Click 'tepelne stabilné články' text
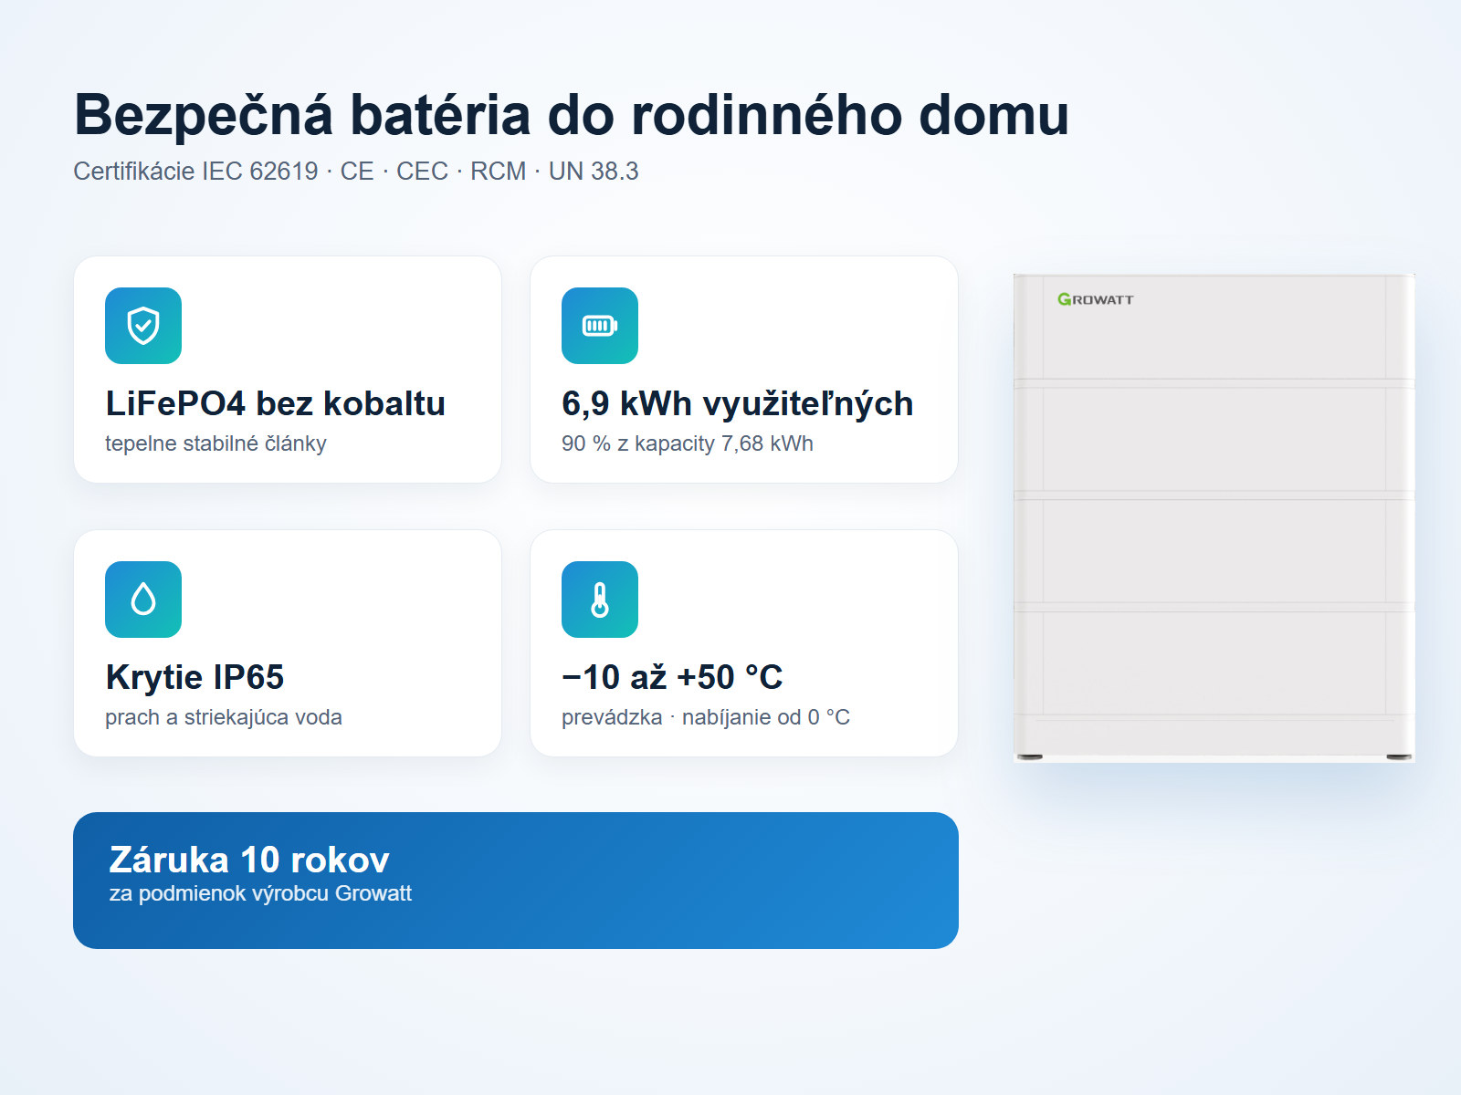1461x1095 pixels. click(x=215, y=443)
